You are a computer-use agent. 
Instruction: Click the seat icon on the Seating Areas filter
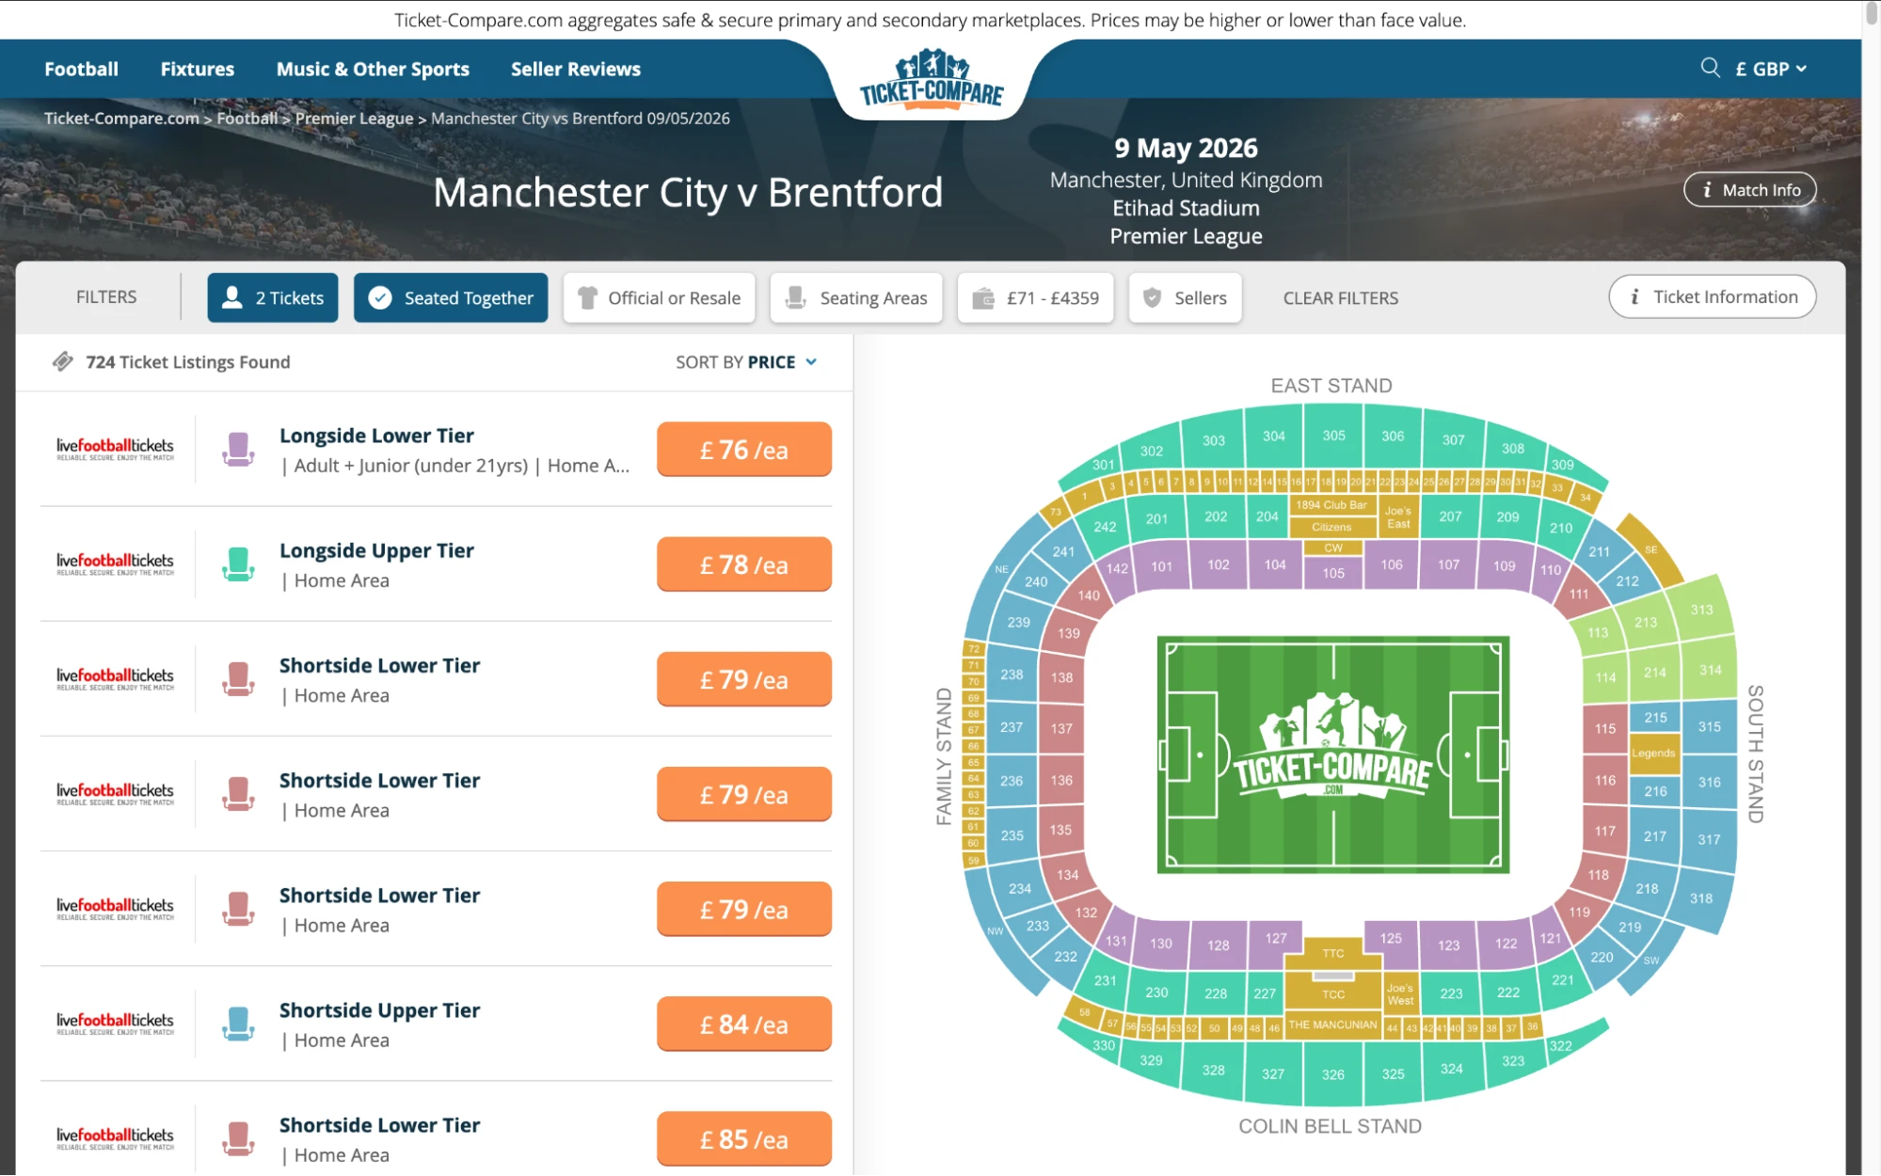(797, 297)
